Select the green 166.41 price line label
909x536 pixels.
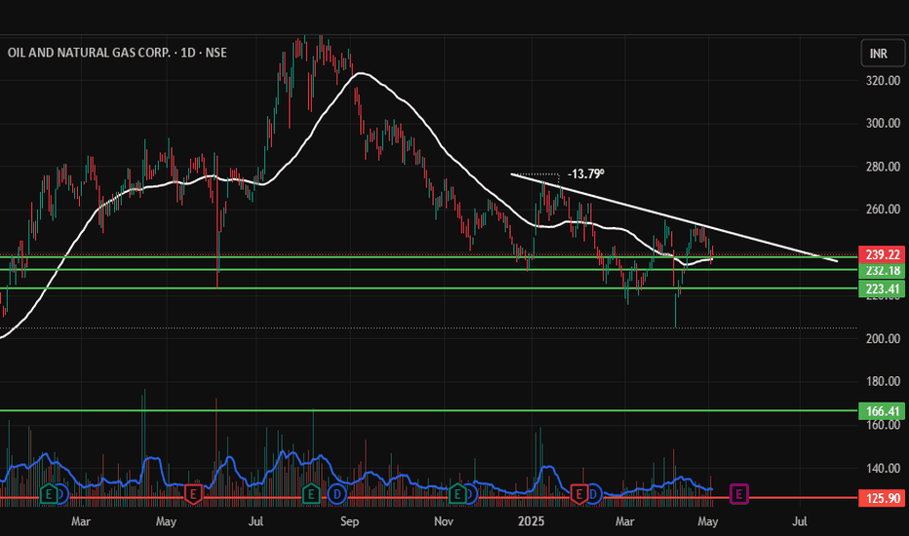pyautogui.click(x=881, y=411)
